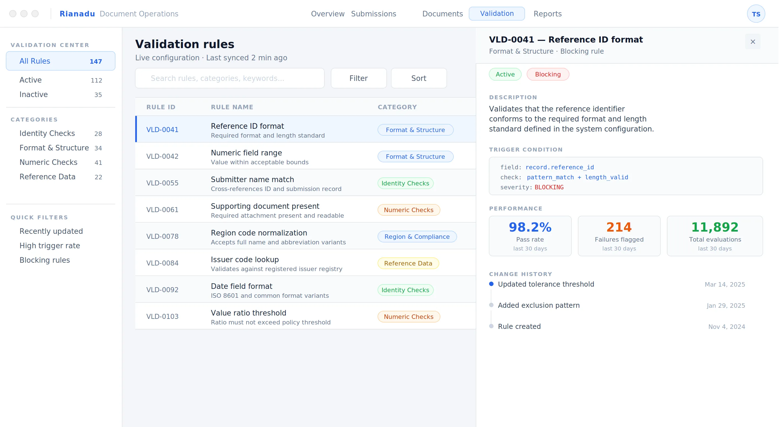Click the blue Updated tolerance threshold history dot
The height and width of the screenshot is (427, 779).
tap(491, 284)
